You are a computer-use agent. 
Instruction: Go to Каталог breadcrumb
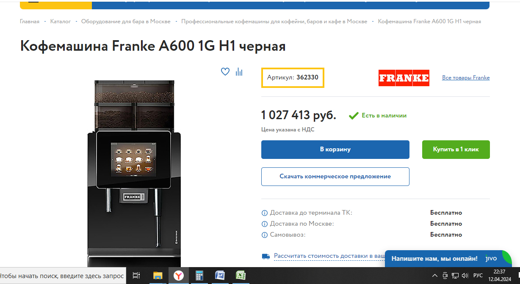(61, 21)
